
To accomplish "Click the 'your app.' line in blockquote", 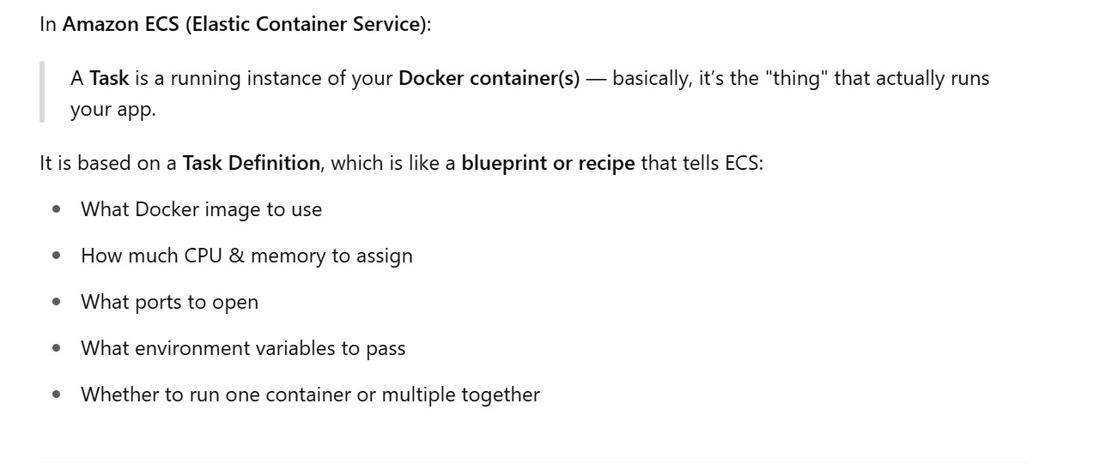I will (113, 110).
